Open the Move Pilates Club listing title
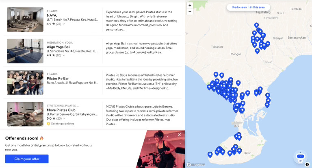Image resolution: width=312 pixels, height=168 pixels. [61, 110]
